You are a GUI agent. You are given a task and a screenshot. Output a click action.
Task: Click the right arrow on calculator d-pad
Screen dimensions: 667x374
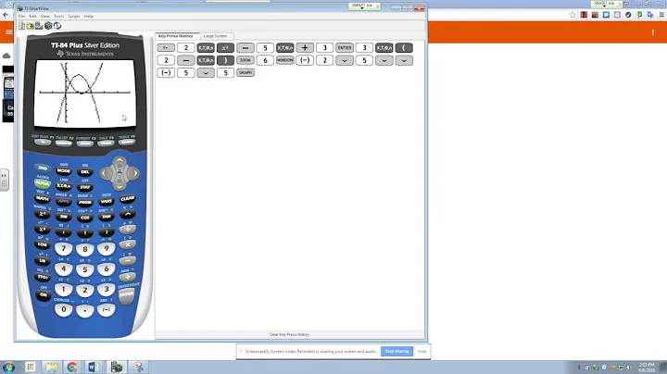point(134,173)
